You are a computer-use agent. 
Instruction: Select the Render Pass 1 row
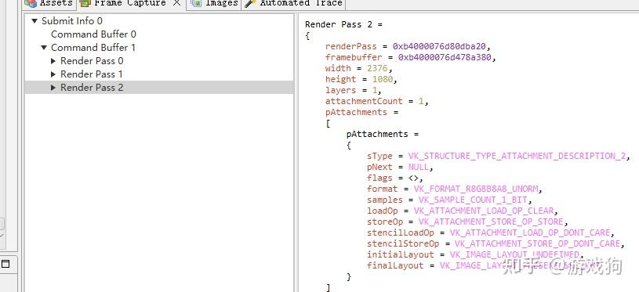(x=159, y=74)
